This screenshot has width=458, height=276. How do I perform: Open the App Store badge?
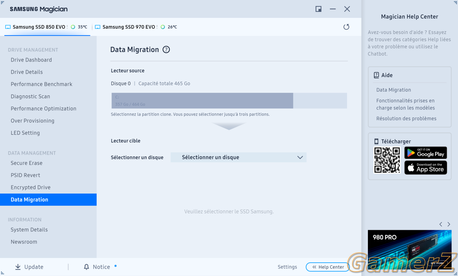tap(426, 168)
